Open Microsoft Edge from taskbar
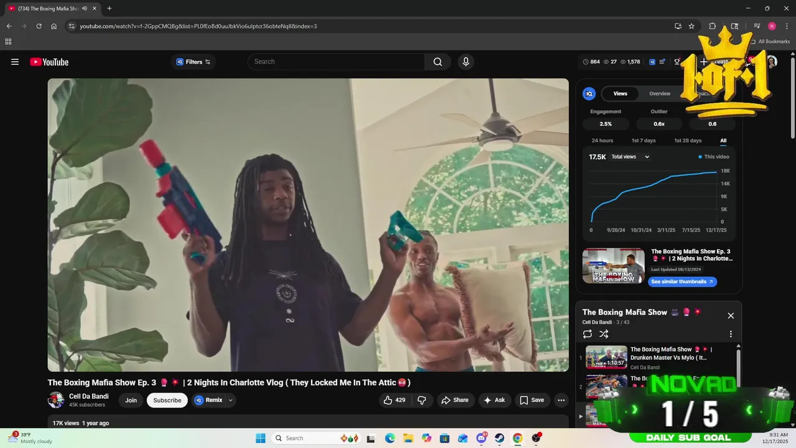Image resolution: width=796 pixels, height=448 pixels. tap(390, 438)
